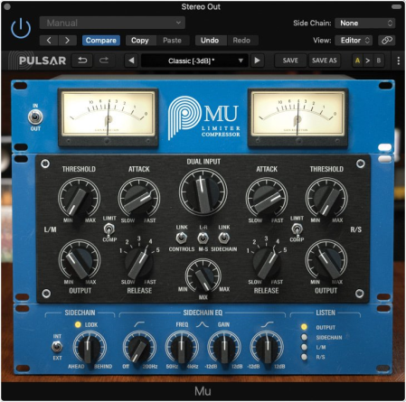Image resolution: width=406 pixels, height=402 pixels.
Task: Open the three-dot options menu
Action: 399,61
